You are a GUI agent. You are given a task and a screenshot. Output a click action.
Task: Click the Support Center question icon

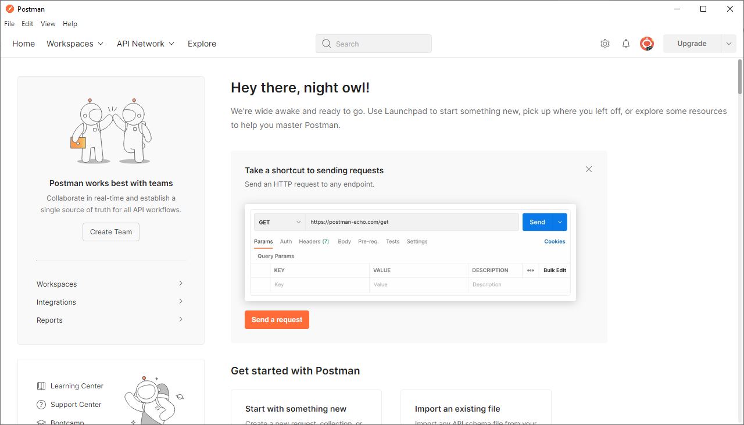pyautogui.click(x=41, y=405)
